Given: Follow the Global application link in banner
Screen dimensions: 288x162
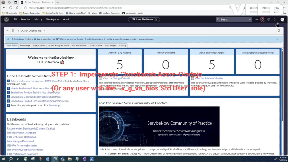Looking at the screenshot, I should pos(37,39).
